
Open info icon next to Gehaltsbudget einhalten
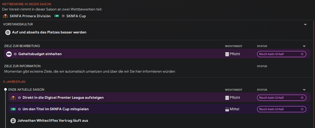pos(15,54)
